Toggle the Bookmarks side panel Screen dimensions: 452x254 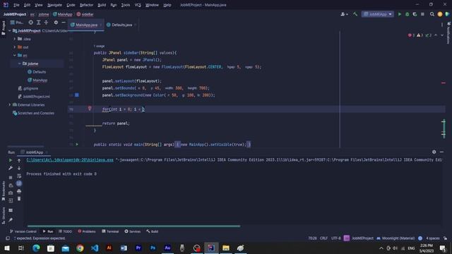(3, 191)
